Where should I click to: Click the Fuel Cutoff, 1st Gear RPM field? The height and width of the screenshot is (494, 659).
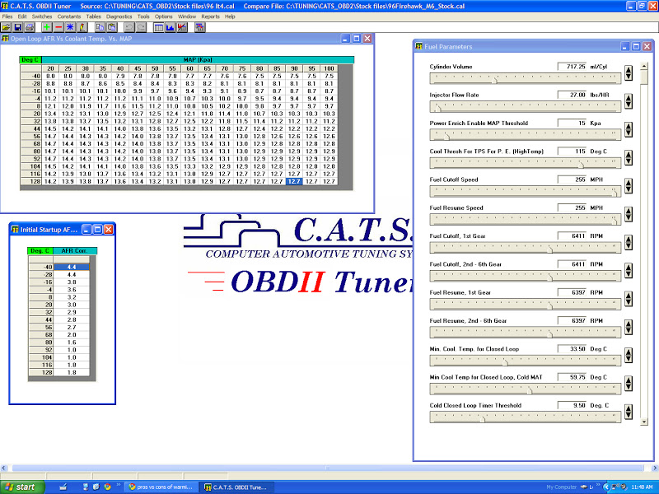point(572,235)
